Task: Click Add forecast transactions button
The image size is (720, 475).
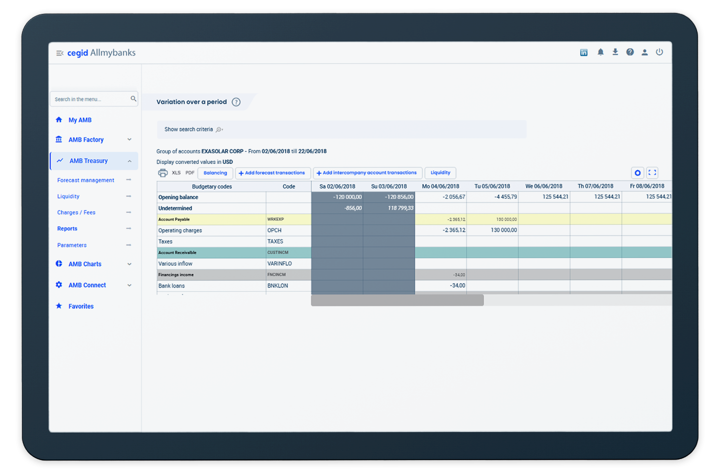Action: pos(272,173)
